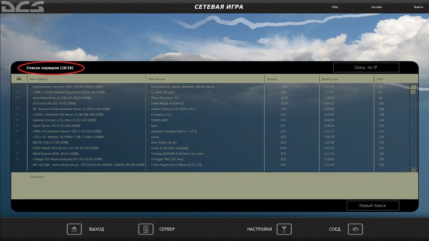Click mission Under Attack V0.83(FC3)
Viewport: 429px width, 241px height.
point(167,103)
